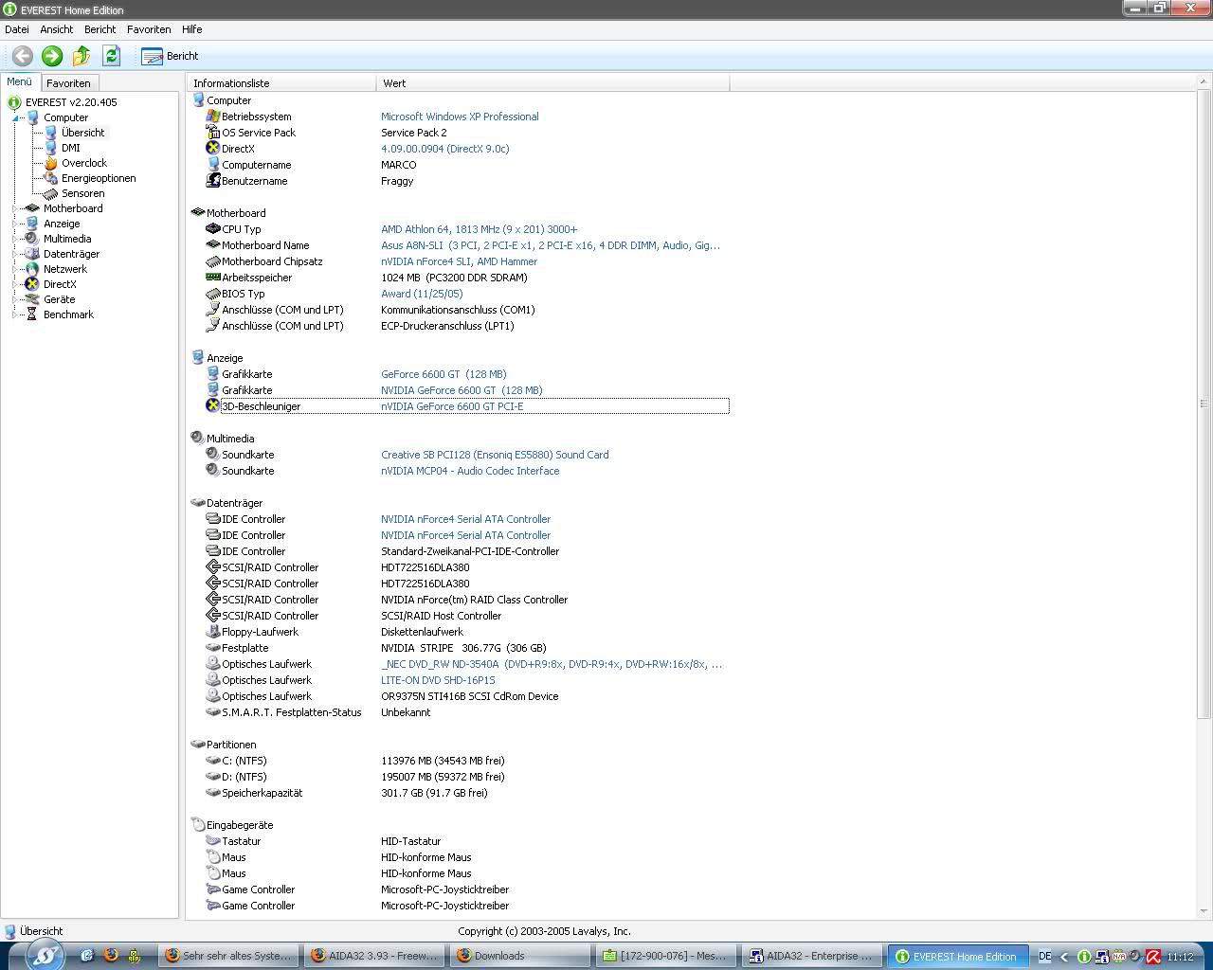This screenshot has width=1213, height=970.
Task: Open the Asus A8N-SLI motherboard link
Action: 551,245
